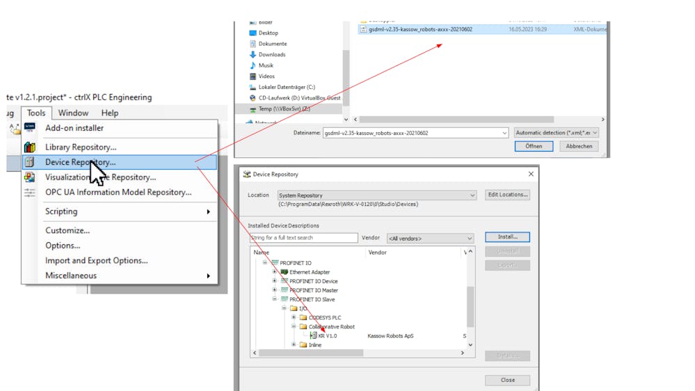
Task: Expand the PROFINET IO Device node
Action: pos(274,280)
